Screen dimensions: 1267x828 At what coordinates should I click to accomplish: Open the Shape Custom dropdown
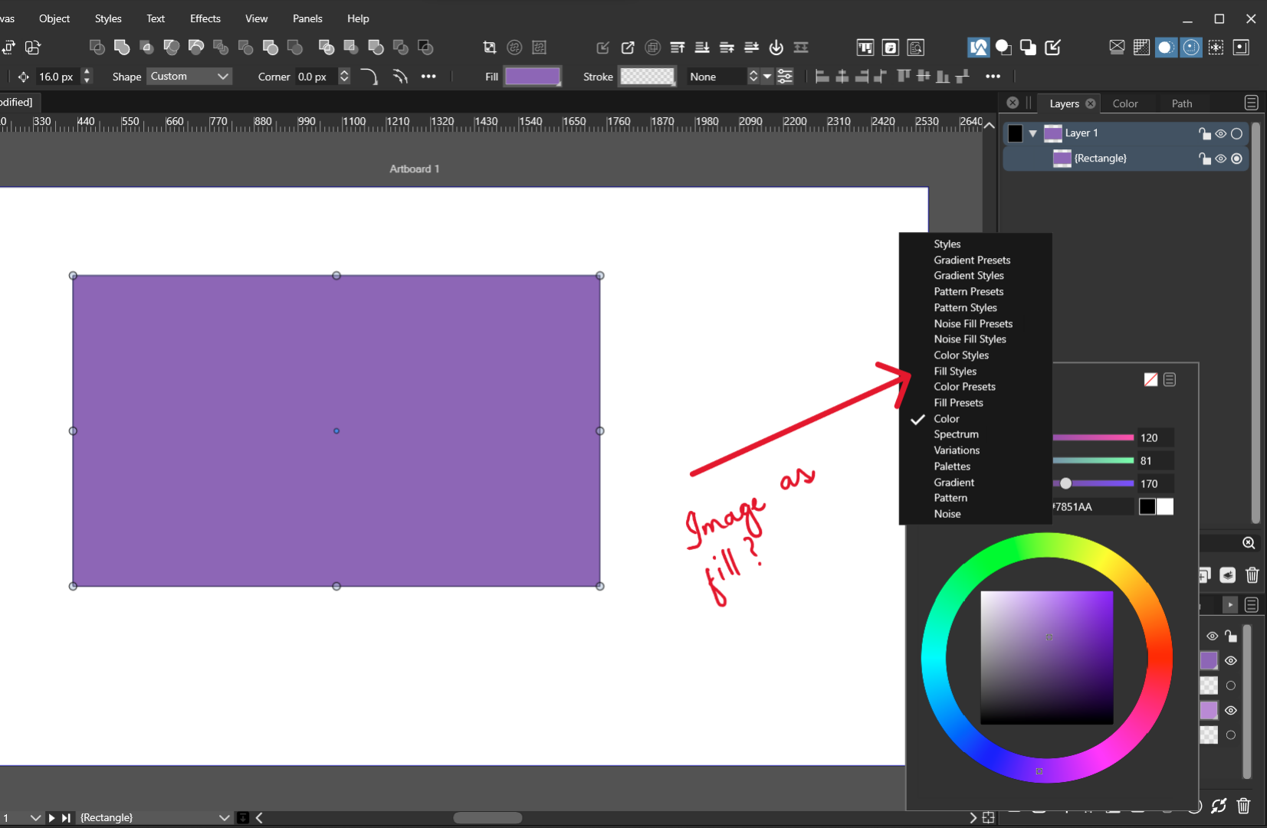[x=189, y=77]
